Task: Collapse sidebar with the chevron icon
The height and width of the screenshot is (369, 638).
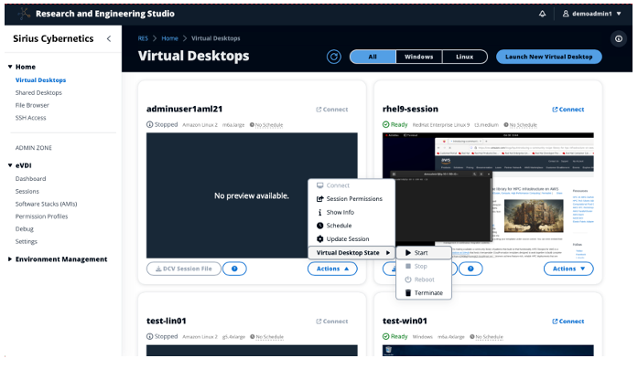Action: 109,38
